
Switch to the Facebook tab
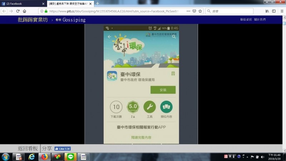[23, 4]
